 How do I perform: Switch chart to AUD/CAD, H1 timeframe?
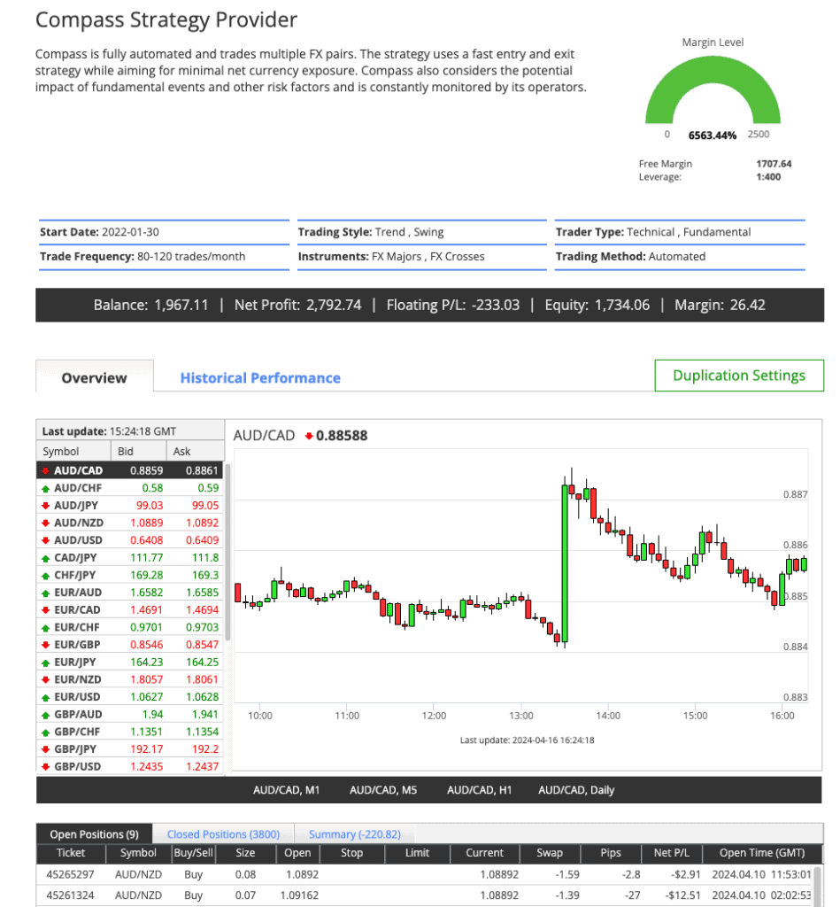(479, 790)
